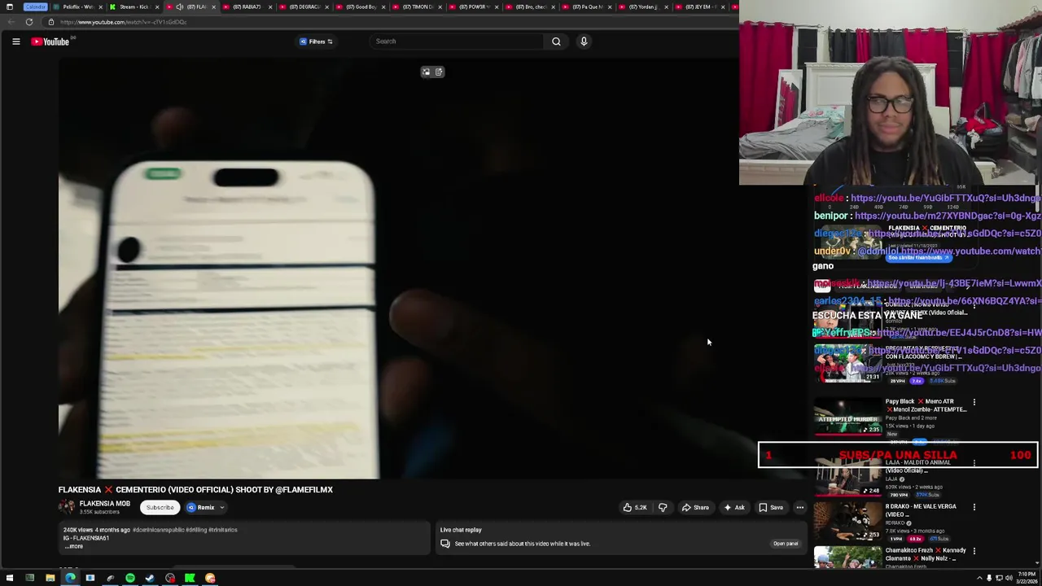The width and height of the screenshot is (1042, 586).
Task: Open menu for the Chamakitoo Frezh video
Action: [974, 550]
